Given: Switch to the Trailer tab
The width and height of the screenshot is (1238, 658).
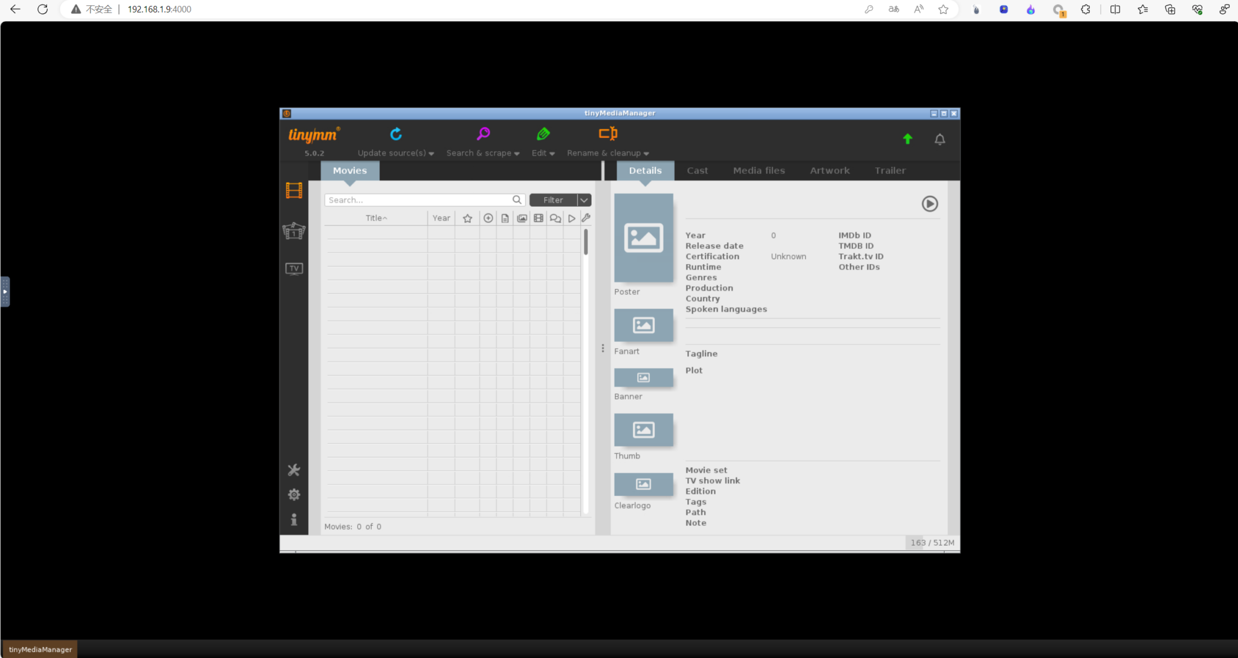Looking at the screenshot, I should 890,171.
